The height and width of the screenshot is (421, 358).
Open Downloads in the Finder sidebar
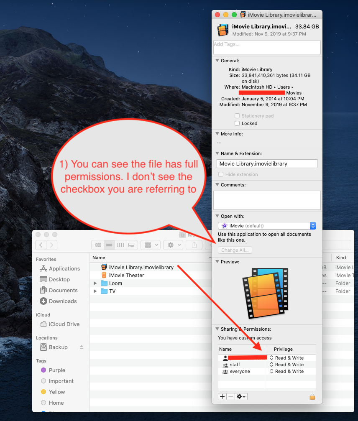(x=58, y=301)
